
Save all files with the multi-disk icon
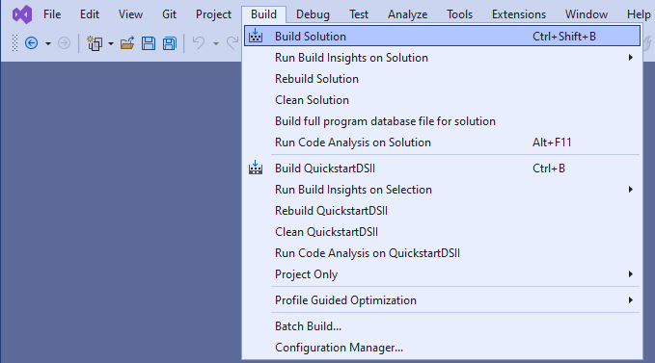[170, 43]
